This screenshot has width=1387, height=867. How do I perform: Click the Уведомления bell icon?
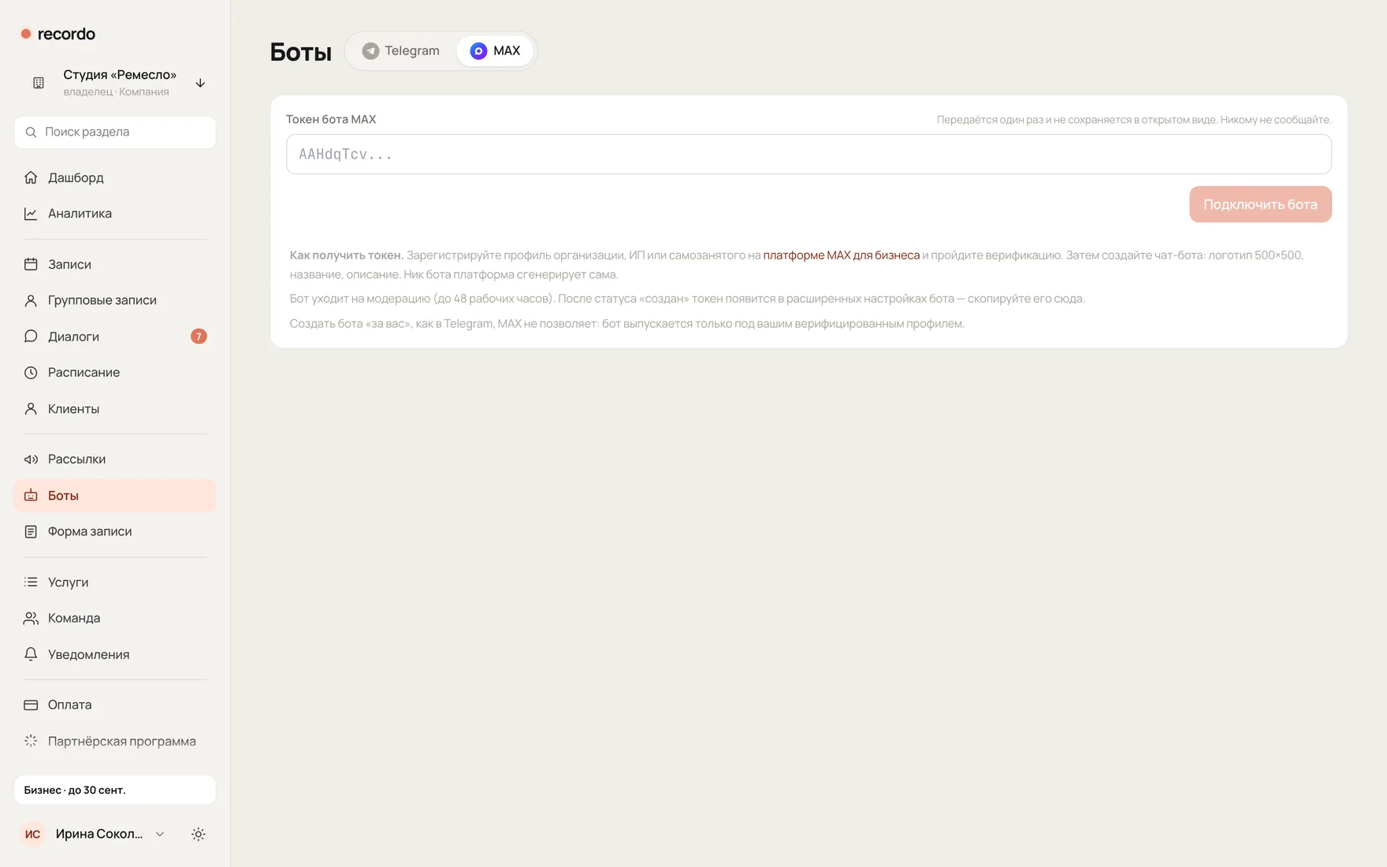(x=31, y=655)
